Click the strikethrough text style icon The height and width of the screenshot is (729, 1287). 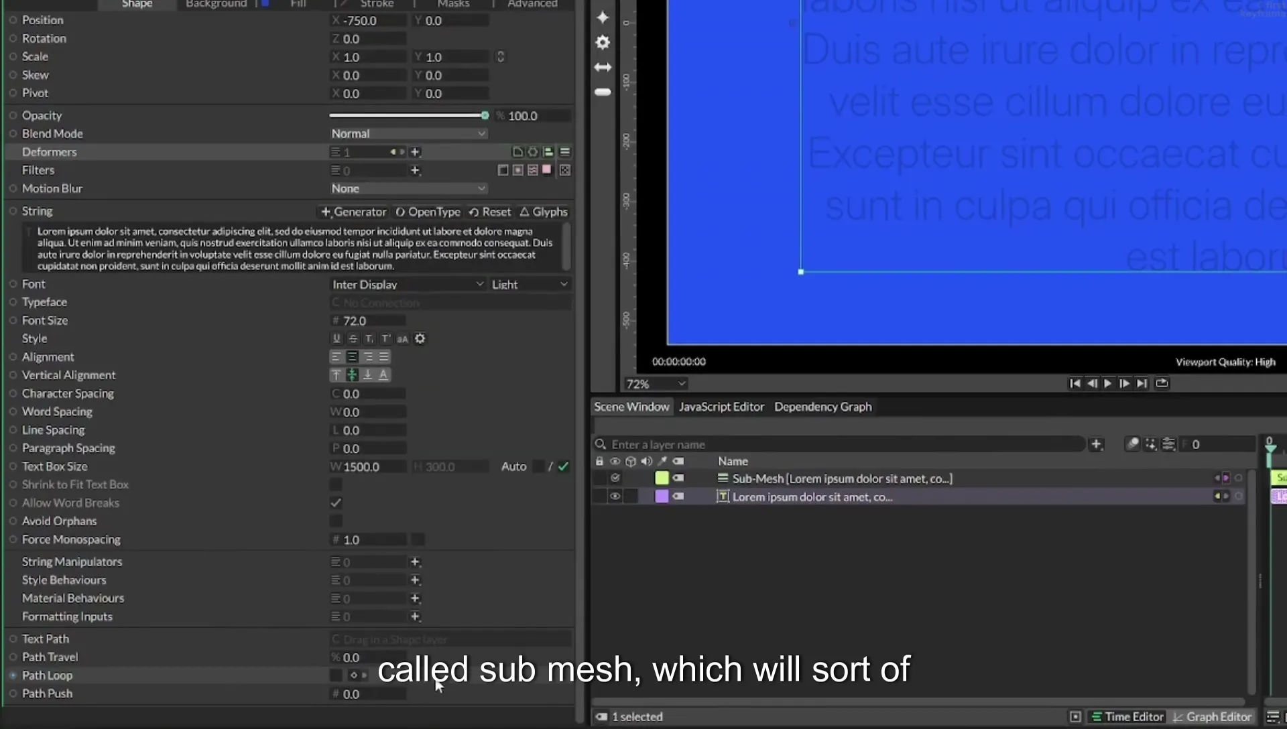tap(353, 339)
